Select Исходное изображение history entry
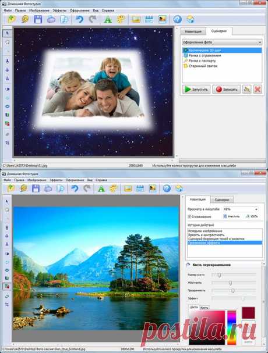The width and height of the screenshot is (268, 353). (x=225, y=231)
